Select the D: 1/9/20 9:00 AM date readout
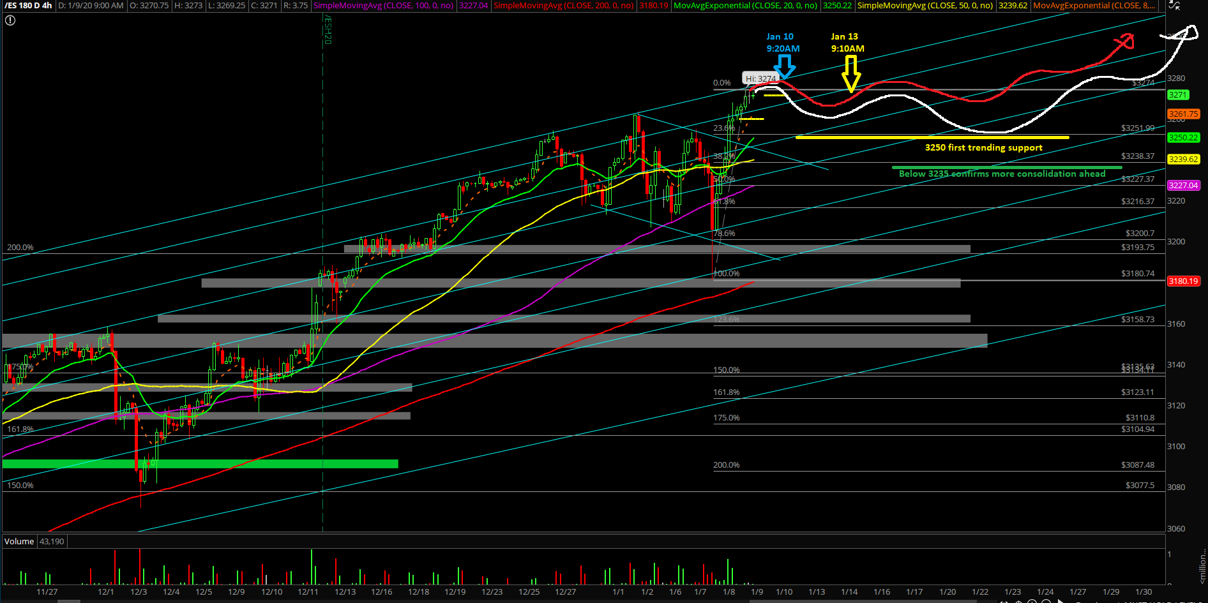Image resolution: width=1208 pixels, height=603 pixels. [x=91, y=6]
